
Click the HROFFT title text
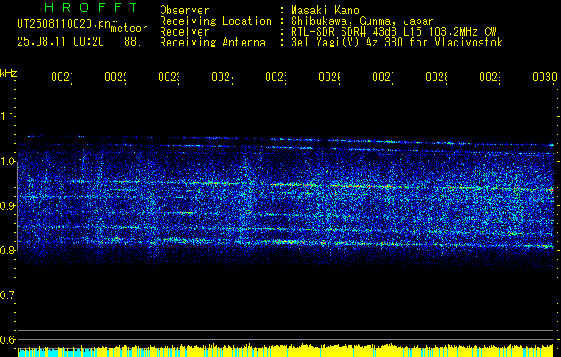(x=91, y=7)
